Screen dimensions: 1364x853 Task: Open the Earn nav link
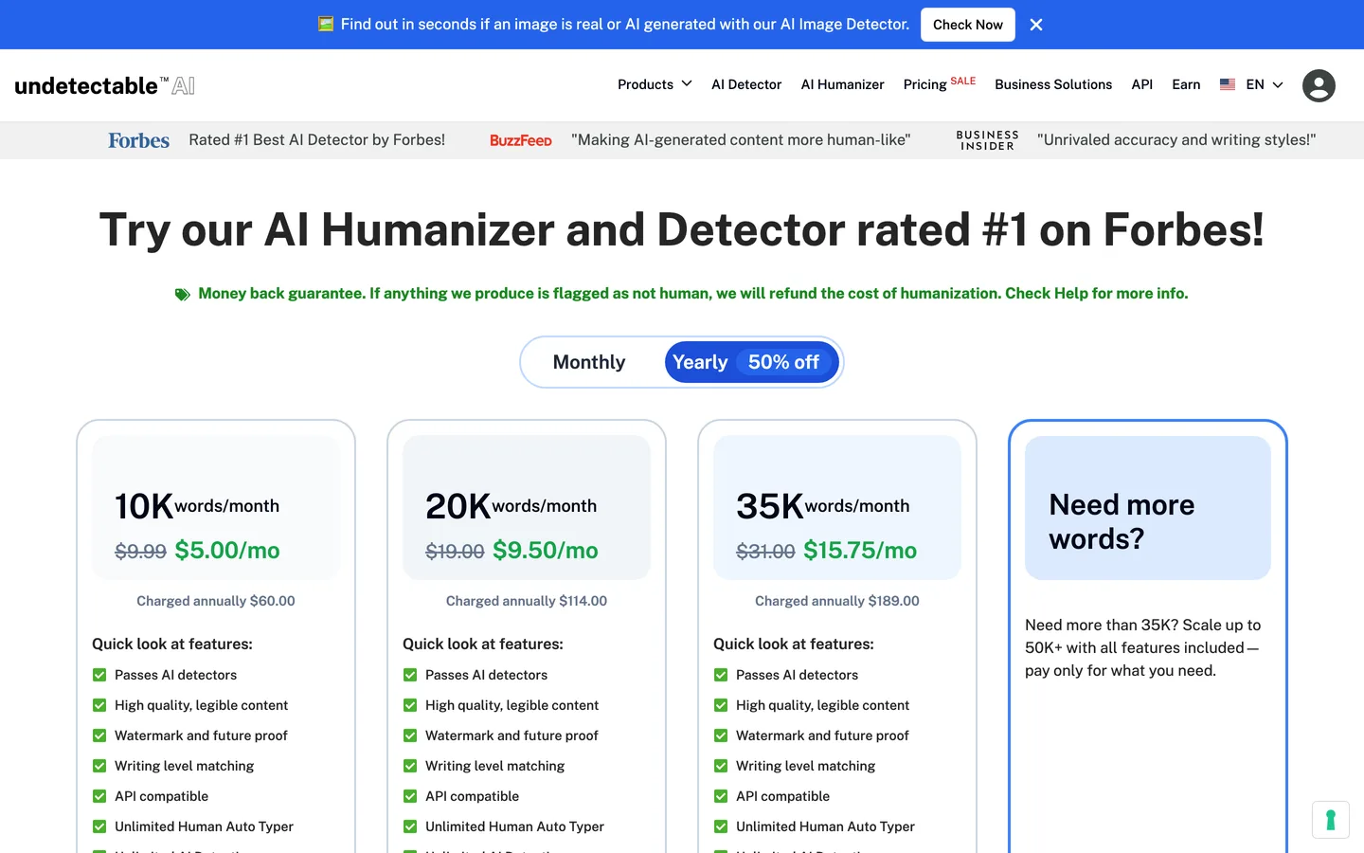click(1186, 84)
